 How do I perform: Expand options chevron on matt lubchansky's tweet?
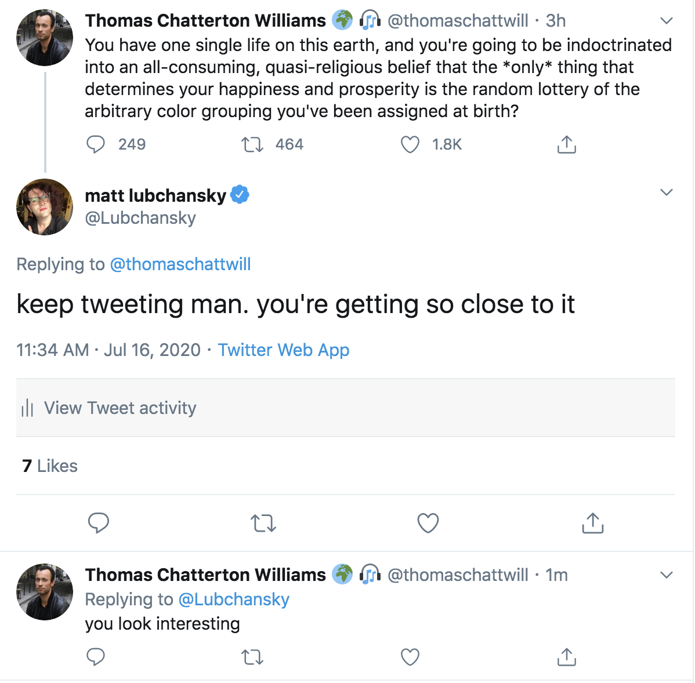click(x=667, y=192)
